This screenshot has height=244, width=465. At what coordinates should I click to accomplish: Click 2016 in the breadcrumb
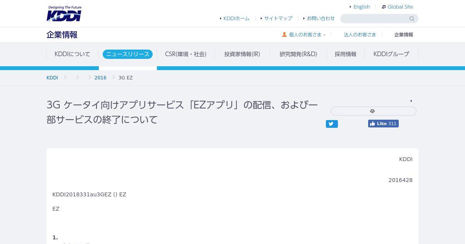(100, 78)
